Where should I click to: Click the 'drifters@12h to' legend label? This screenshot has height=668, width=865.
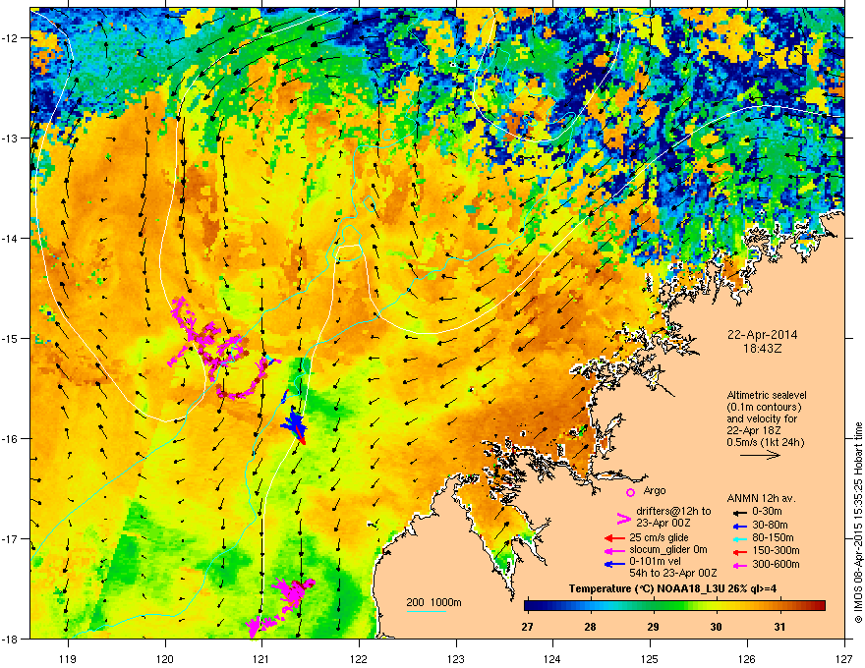point(673,512)
